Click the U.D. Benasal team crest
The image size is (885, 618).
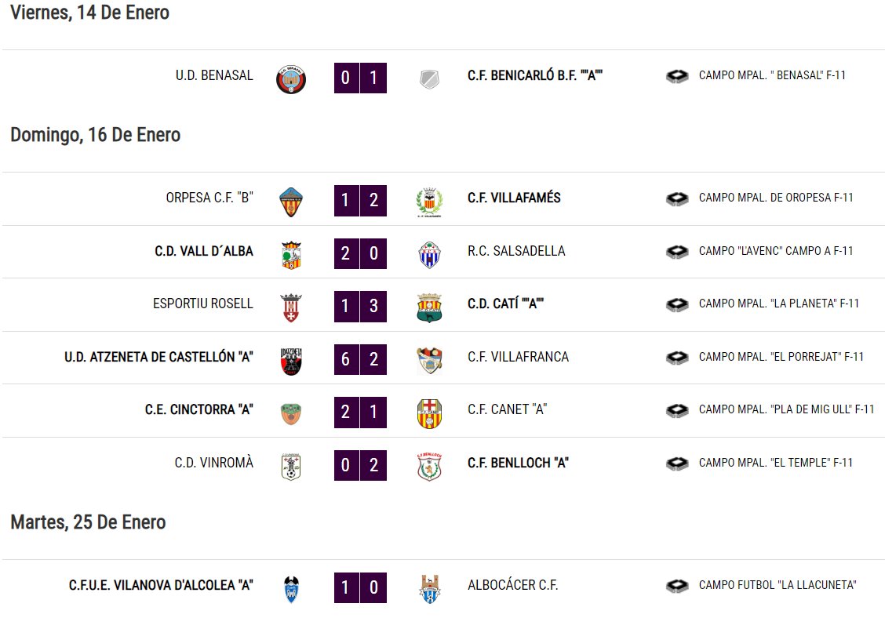291,79
